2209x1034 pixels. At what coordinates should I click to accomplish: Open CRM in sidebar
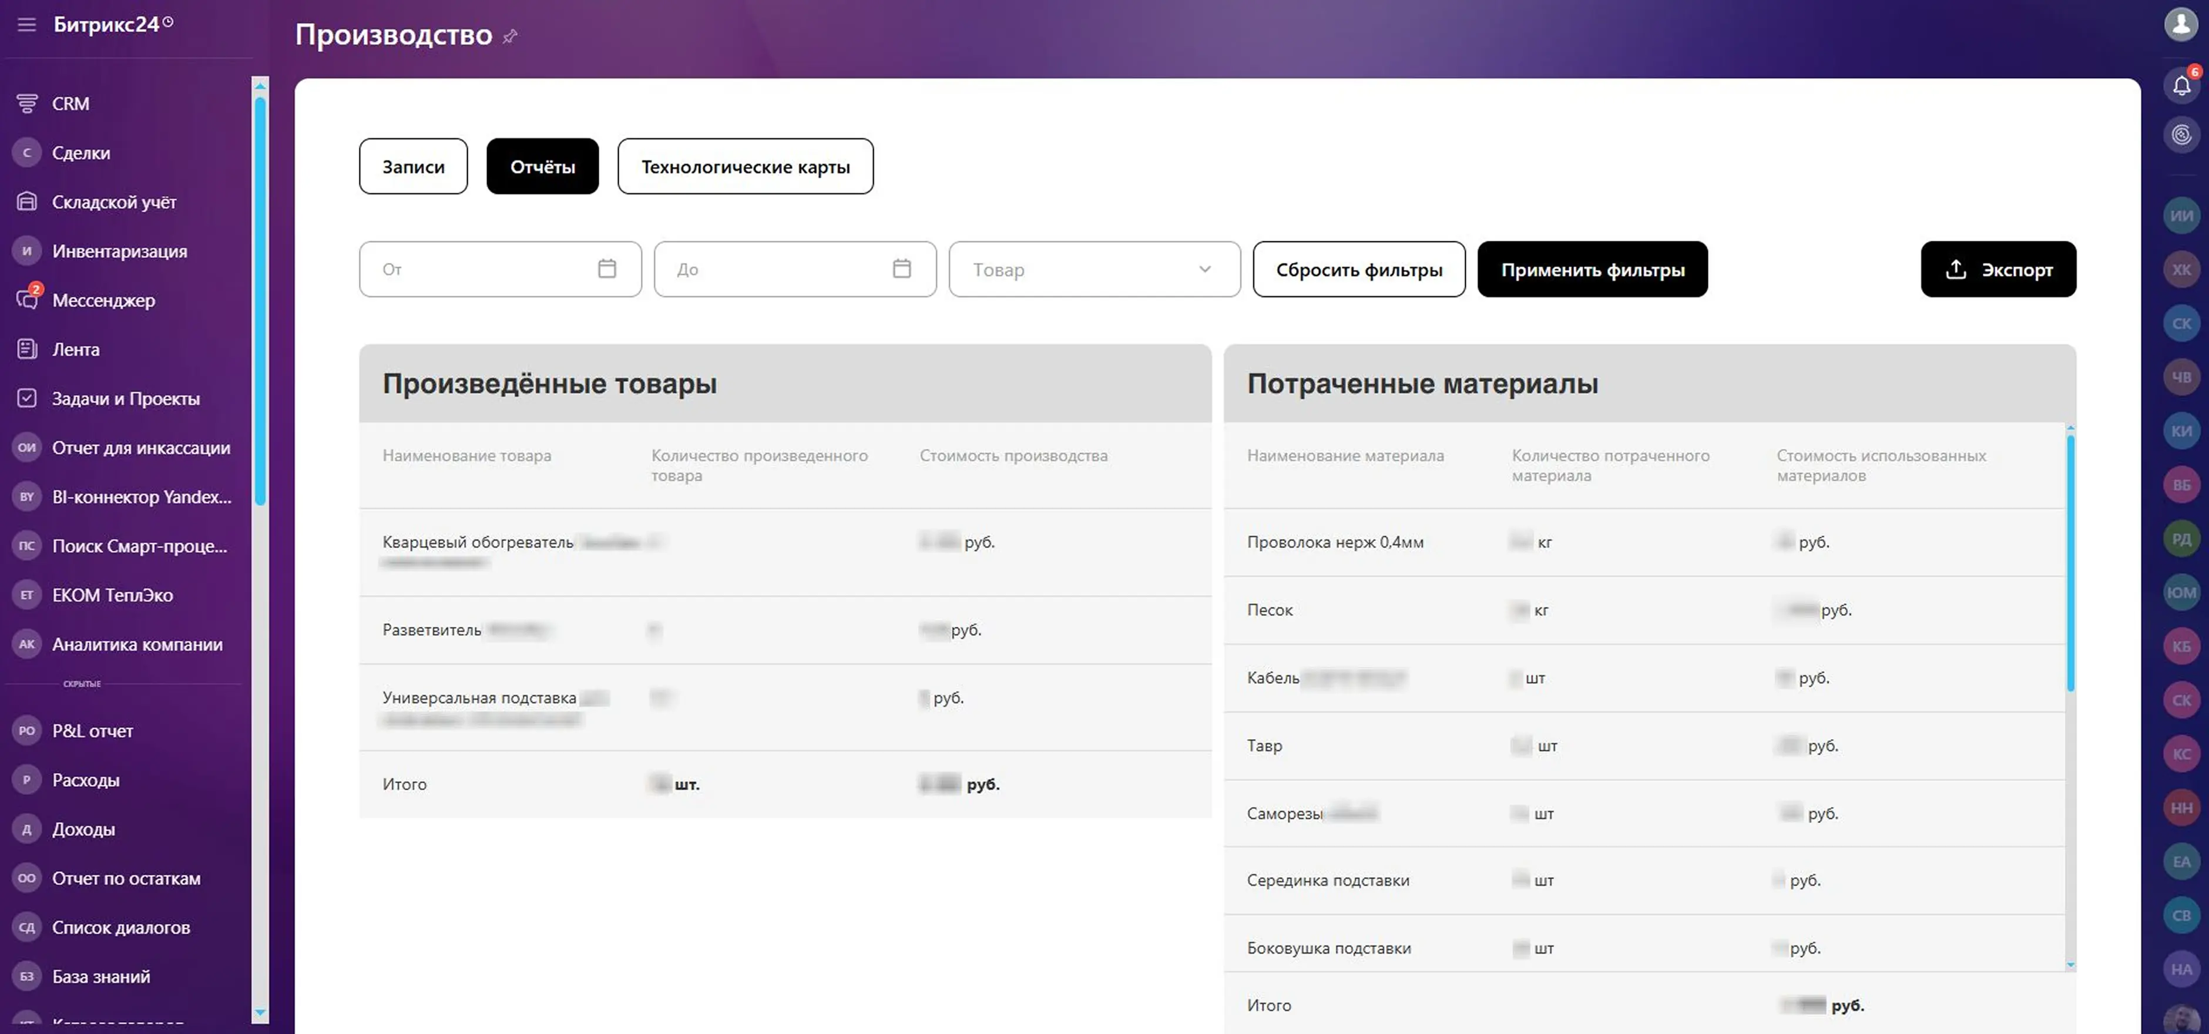coord(70,104)
